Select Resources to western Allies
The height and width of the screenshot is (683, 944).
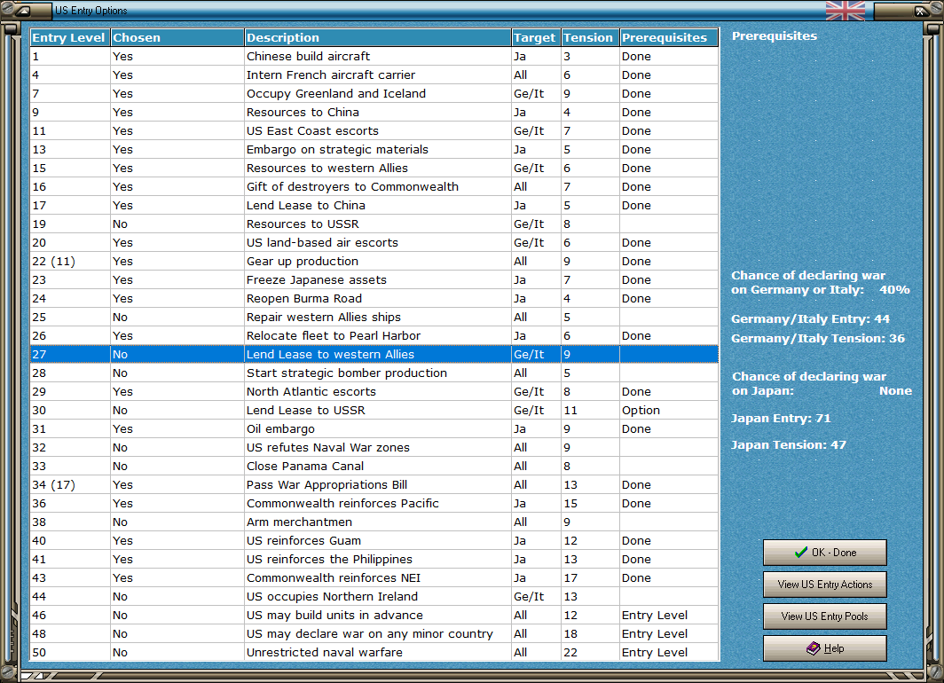click(374, 169)
